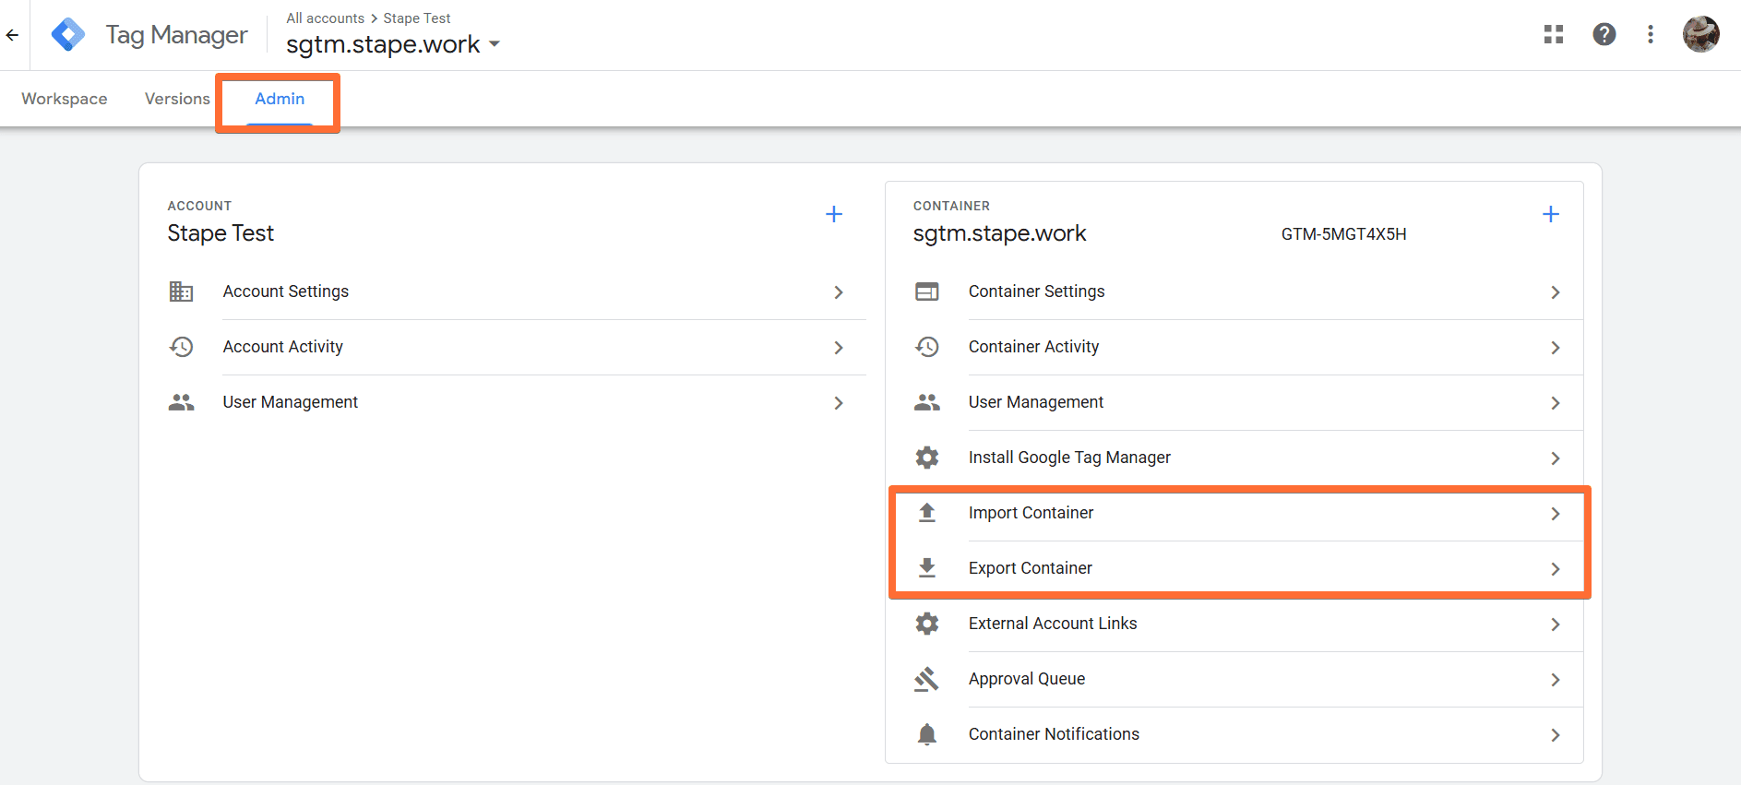The image size is (1741, 785).
Task: Click the Account Activity history icon
Action: (x=182, y=347)
